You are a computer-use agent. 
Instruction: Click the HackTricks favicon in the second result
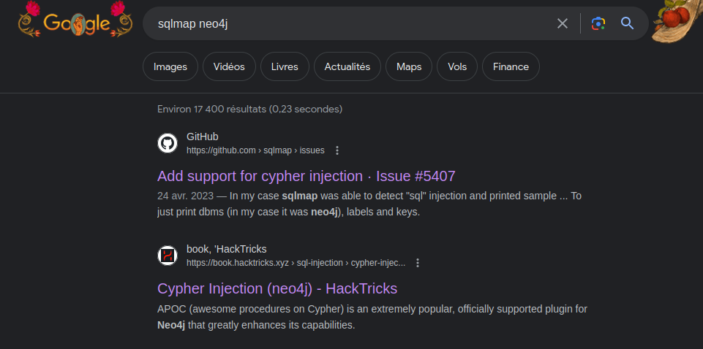click(168, 256)
